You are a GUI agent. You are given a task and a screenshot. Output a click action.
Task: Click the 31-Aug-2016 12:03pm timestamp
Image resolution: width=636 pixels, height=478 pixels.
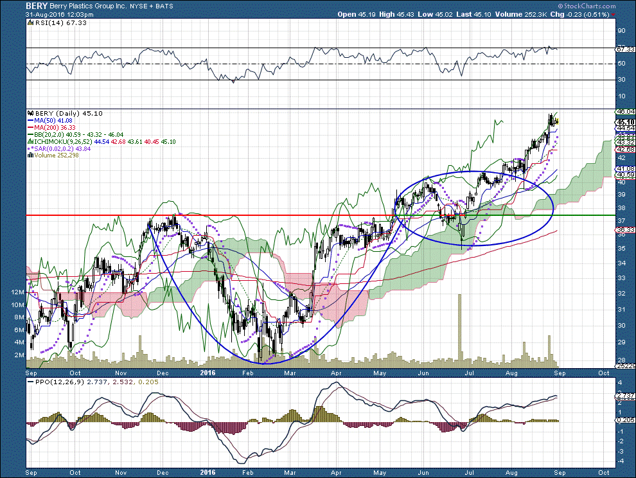(60, 14)
